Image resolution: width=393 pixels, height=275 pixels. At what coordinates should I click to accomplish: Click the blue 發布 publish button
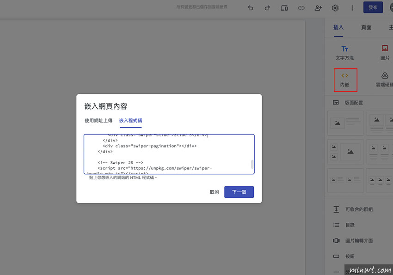click(373, 7)
